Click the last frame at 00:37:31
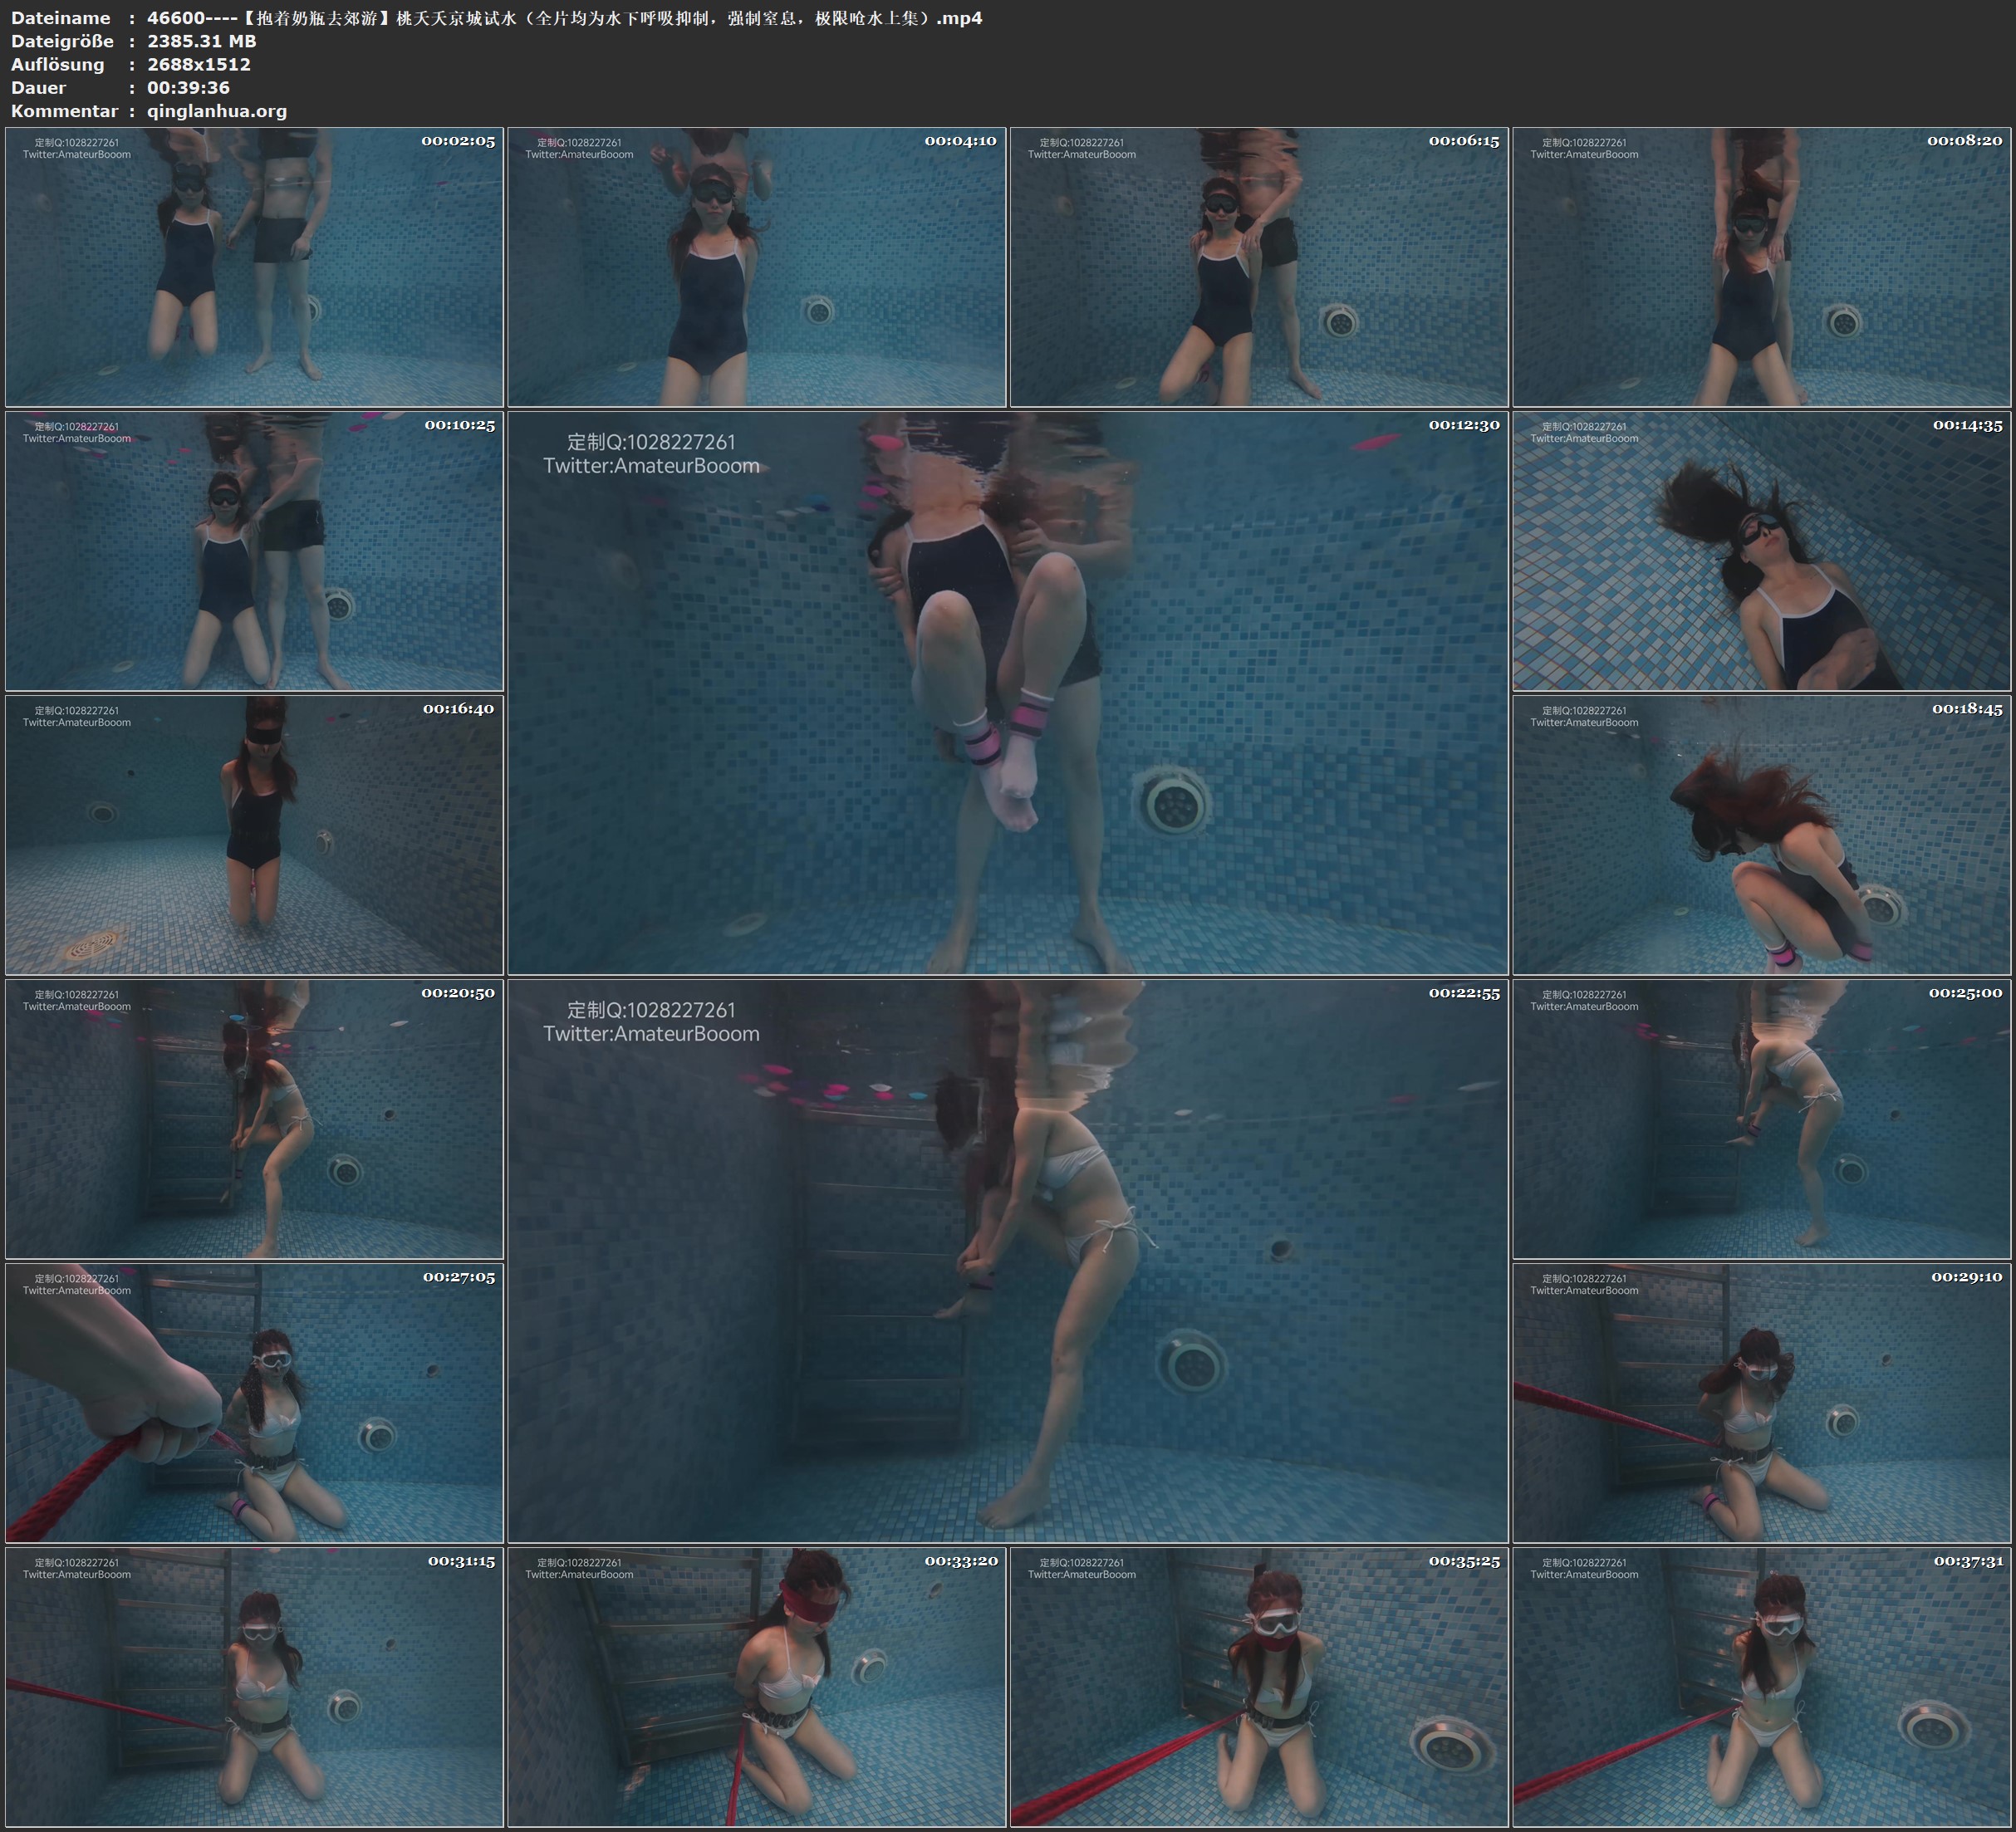 [1761, 1687]
